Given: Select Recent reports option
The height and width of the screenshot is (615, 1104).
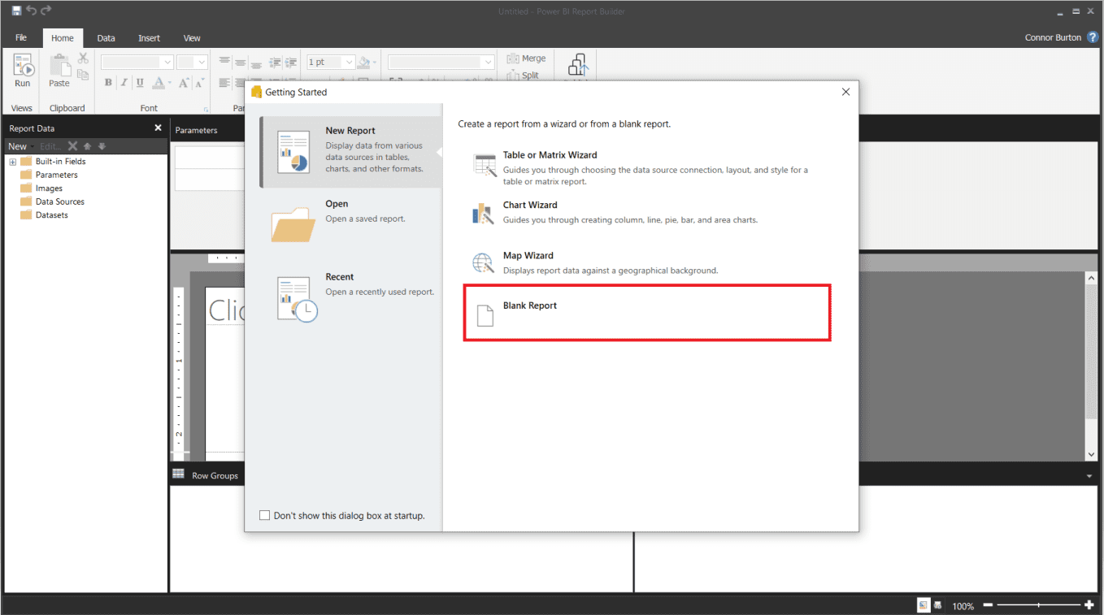Looking at the screenshot, I should (x=350, y=297).
